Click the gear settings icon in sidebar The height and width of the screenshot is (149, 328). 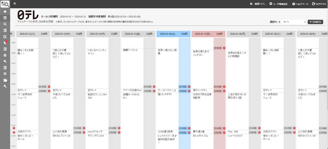(5, 55)
